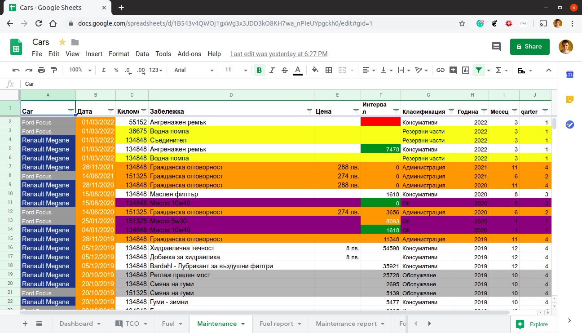Viewport: 582px width, 333px height.
Task: Toggle the filter on or off
Action: (x=479, y=70)
